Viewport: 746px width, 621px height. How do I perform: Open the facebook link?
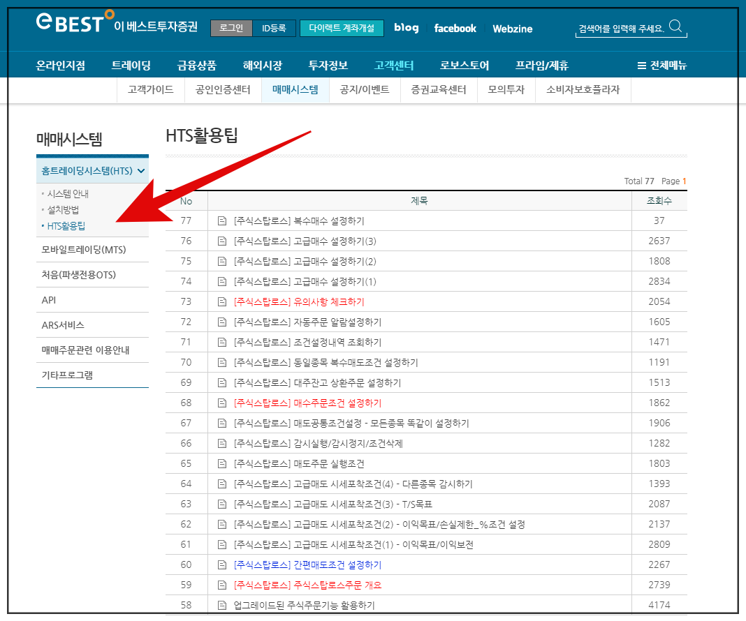[x=455, y=29]
